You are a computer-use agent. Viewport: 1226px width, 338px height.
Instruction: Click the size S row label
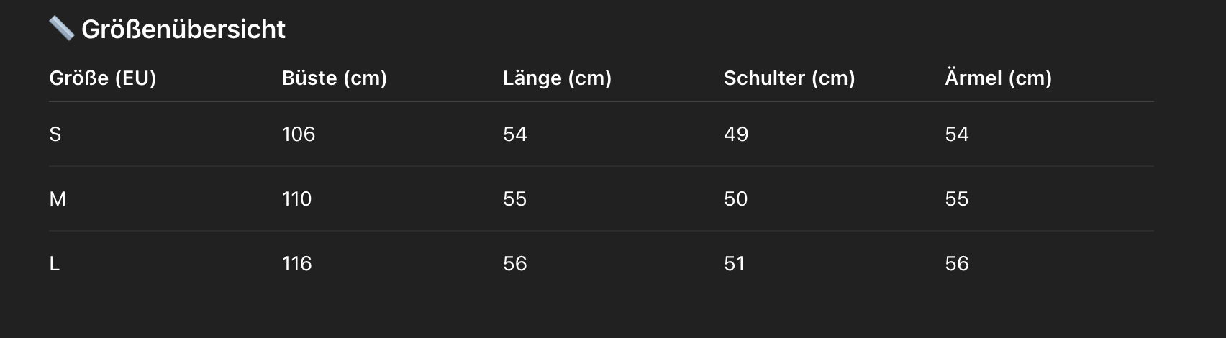[55, 134]
